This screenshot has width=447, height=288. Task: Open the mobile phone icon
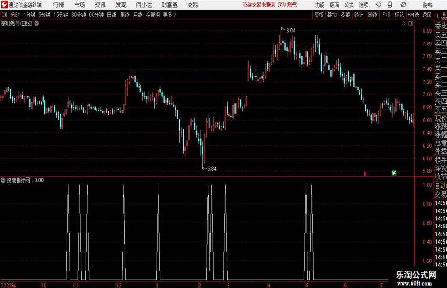click(x=390, y=5)
